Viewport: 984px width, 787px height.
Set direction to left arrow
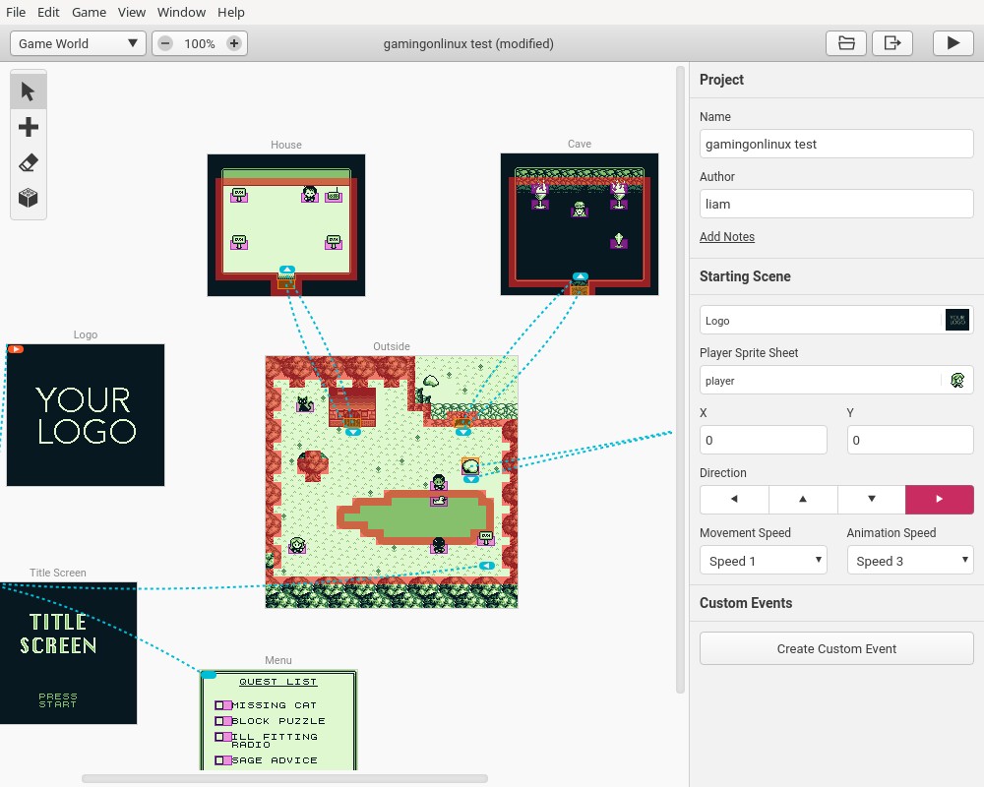734,499
